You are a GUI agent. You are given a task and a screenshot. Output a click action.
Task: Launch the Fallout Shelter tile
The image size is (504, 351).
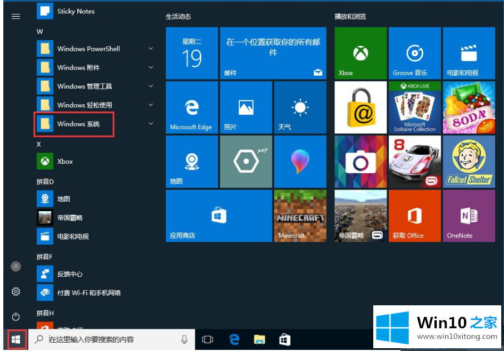(469, 162)
